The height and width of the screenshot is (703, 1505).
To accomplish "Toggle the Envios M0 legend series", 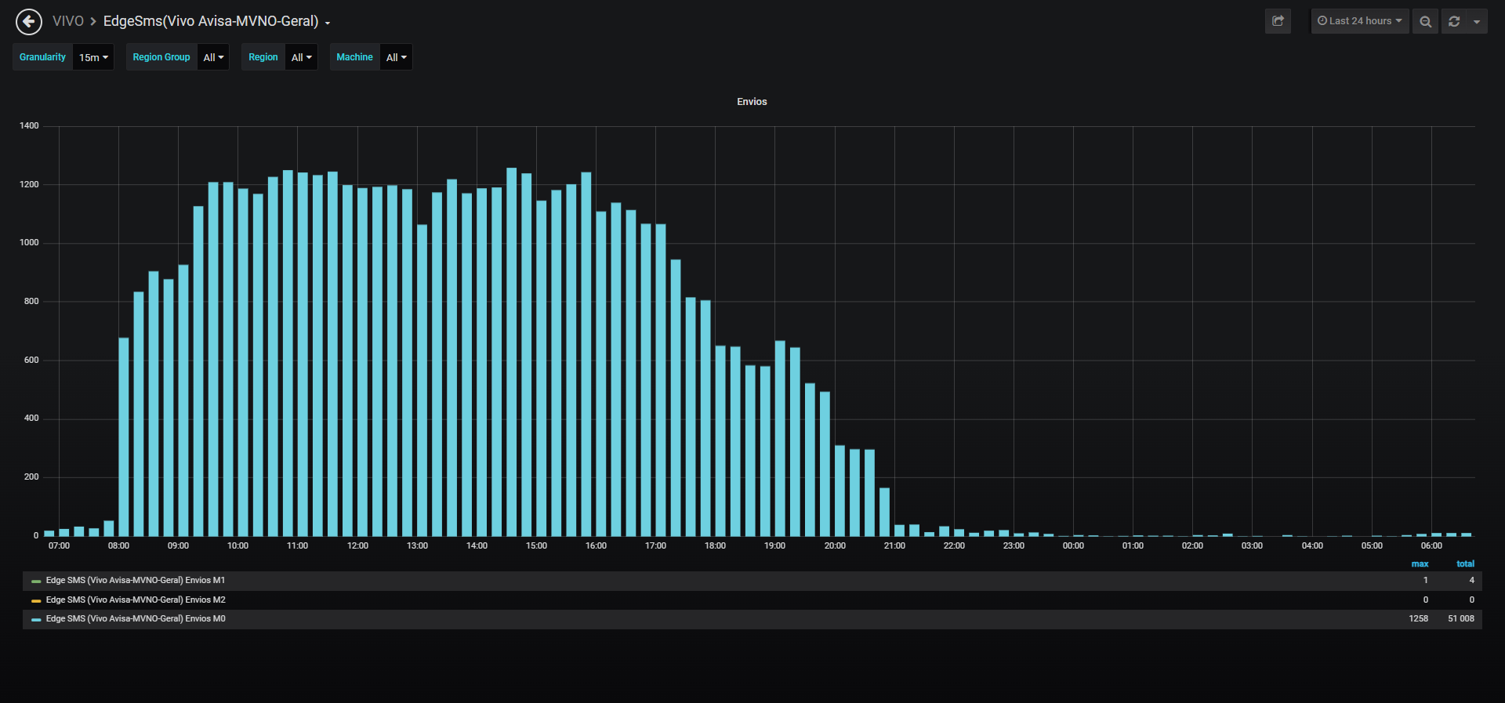I will click(x=136, y=619).
